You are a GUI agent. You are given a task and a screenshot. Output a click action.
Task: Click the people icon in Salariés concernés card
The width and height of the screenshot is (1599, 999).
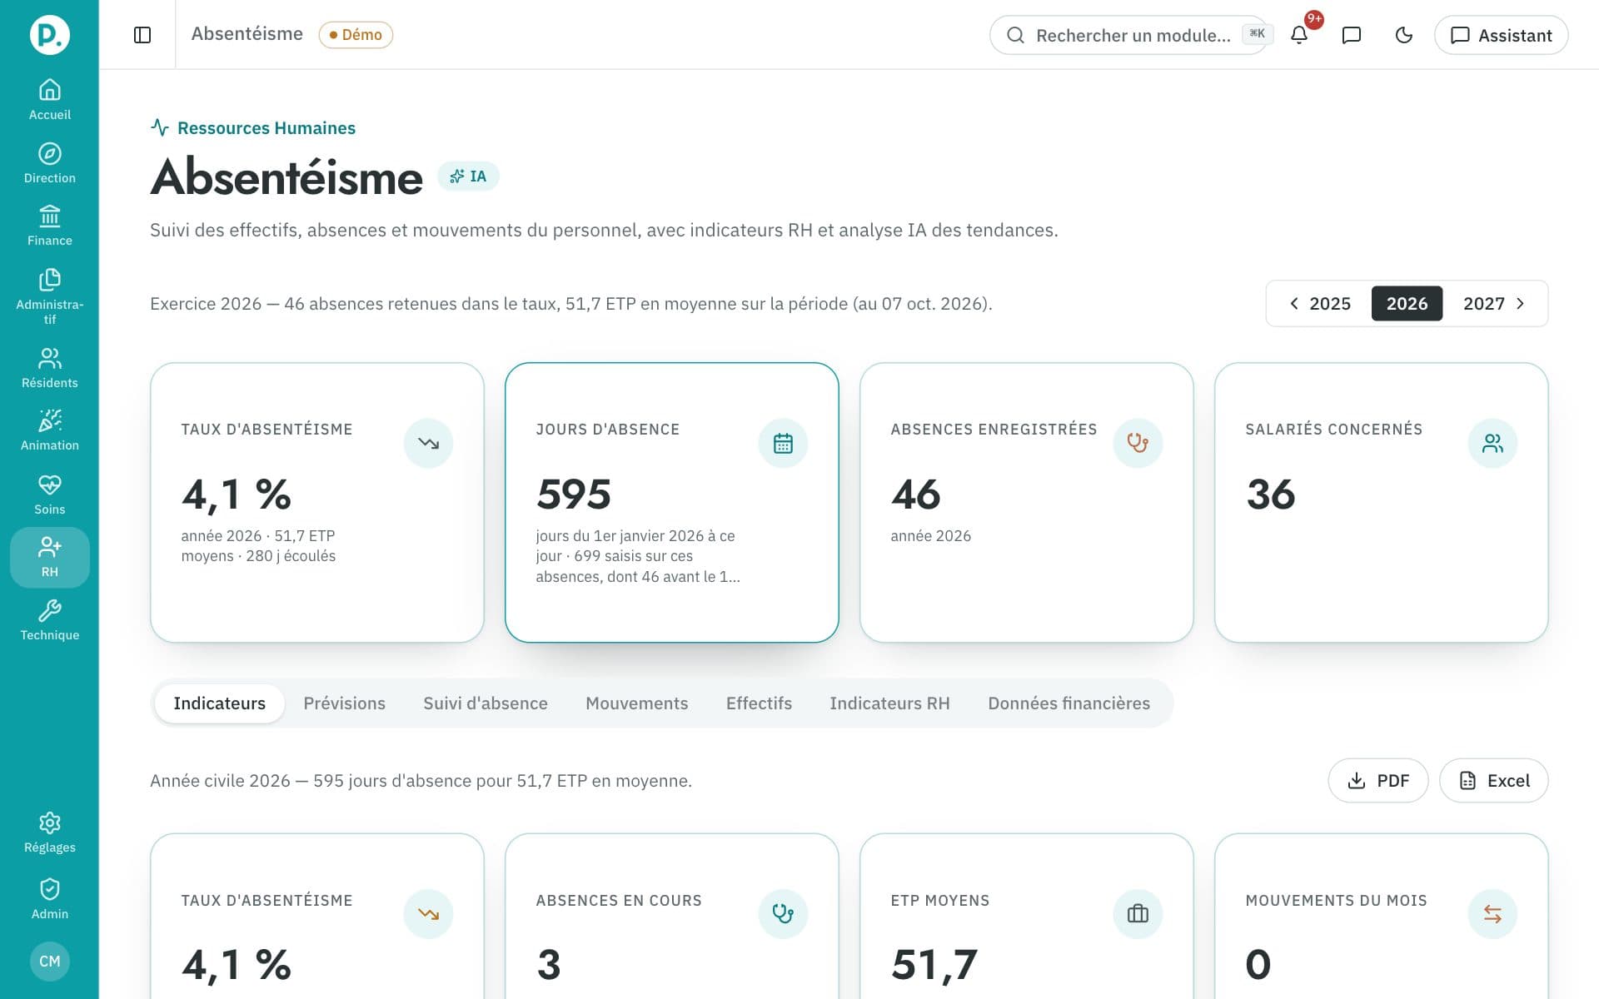pyautogui.click(x=1492, y=443)
